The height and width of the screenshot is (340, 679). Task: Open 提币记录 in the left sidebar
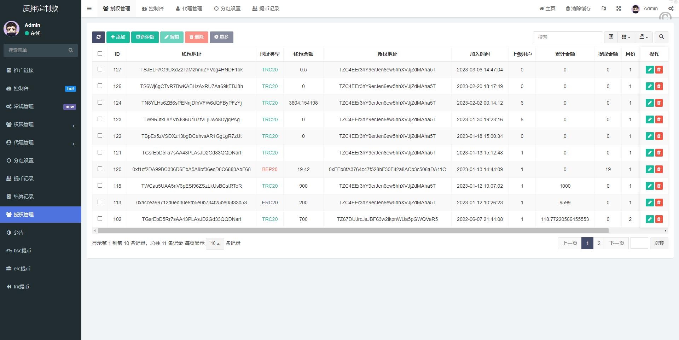pyautogui.click(x=23, y=178)
